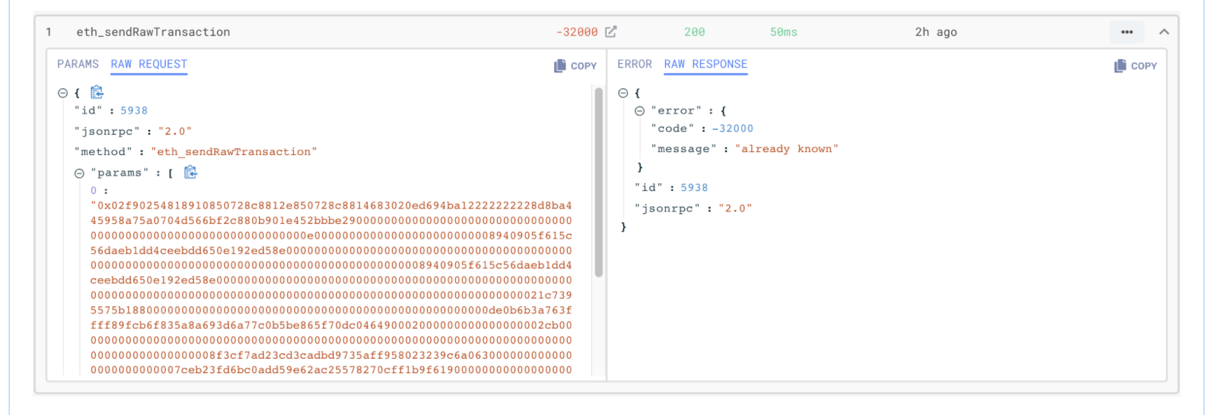Select the RAW RESPONSE tab
Screen dimensions: 1209x415
[706, 64]
